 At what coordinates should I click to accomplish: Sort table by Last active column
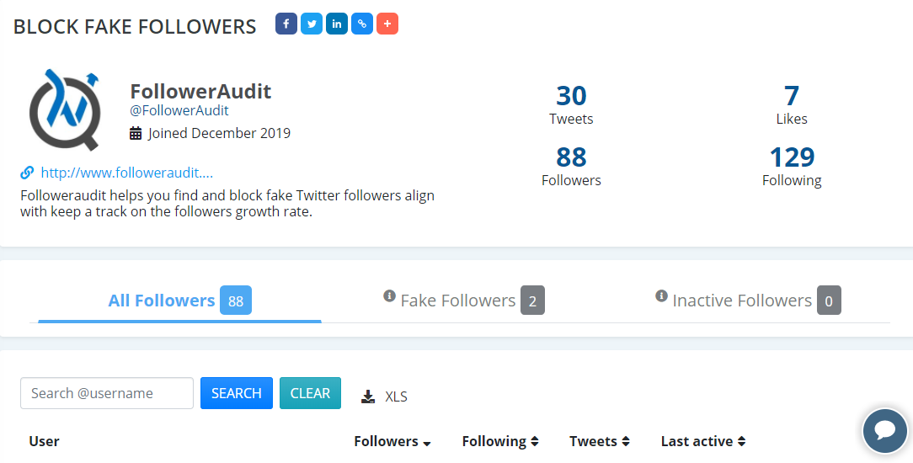point(702,441)
